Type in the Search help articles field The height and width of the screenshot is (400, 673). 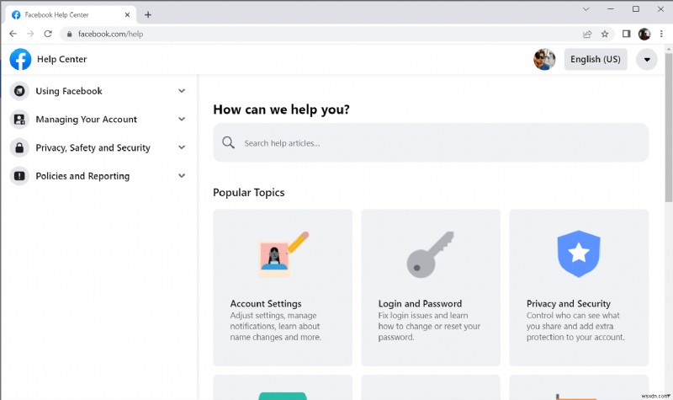[x=437, y=143]
